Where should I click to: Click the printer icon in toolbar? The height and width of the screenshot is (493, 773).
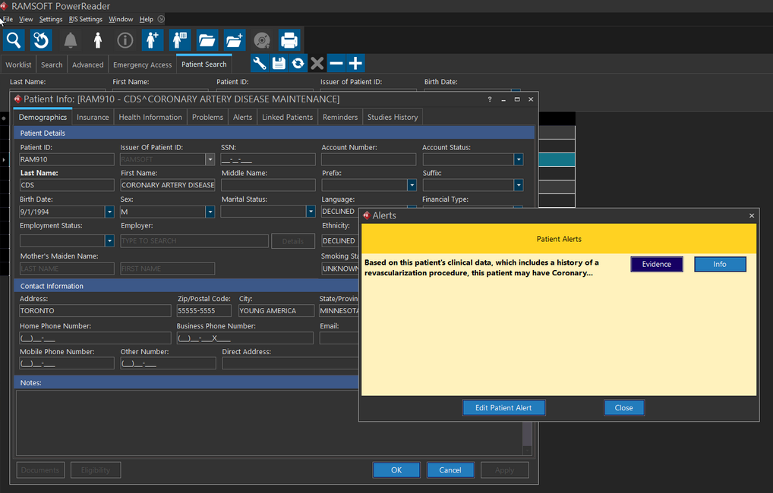click(x=289, y=40)
